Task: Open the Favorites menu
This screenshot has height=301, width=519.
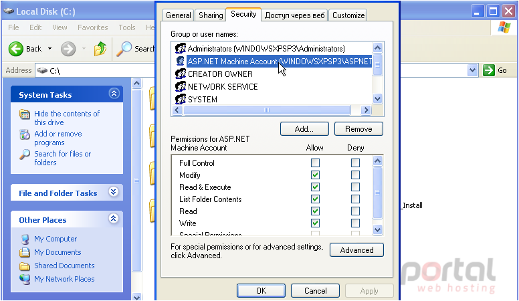Action: (x=93, y=27)
